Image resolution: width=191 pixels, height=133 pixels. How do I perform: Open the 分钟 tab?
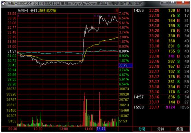161,129
